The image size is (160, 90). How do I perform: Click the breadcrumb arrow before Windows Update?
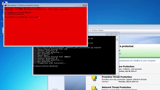[90, 30]
